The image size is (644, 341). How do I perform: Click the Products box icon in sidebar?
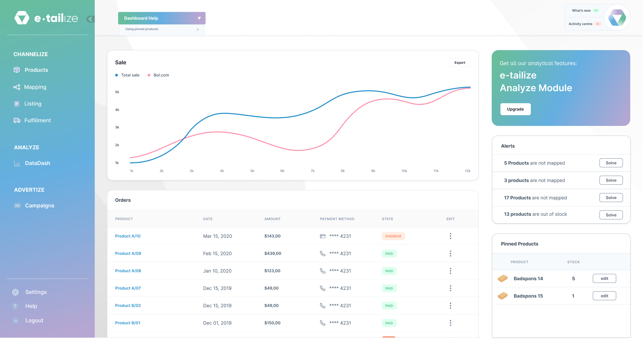[17, 70]
